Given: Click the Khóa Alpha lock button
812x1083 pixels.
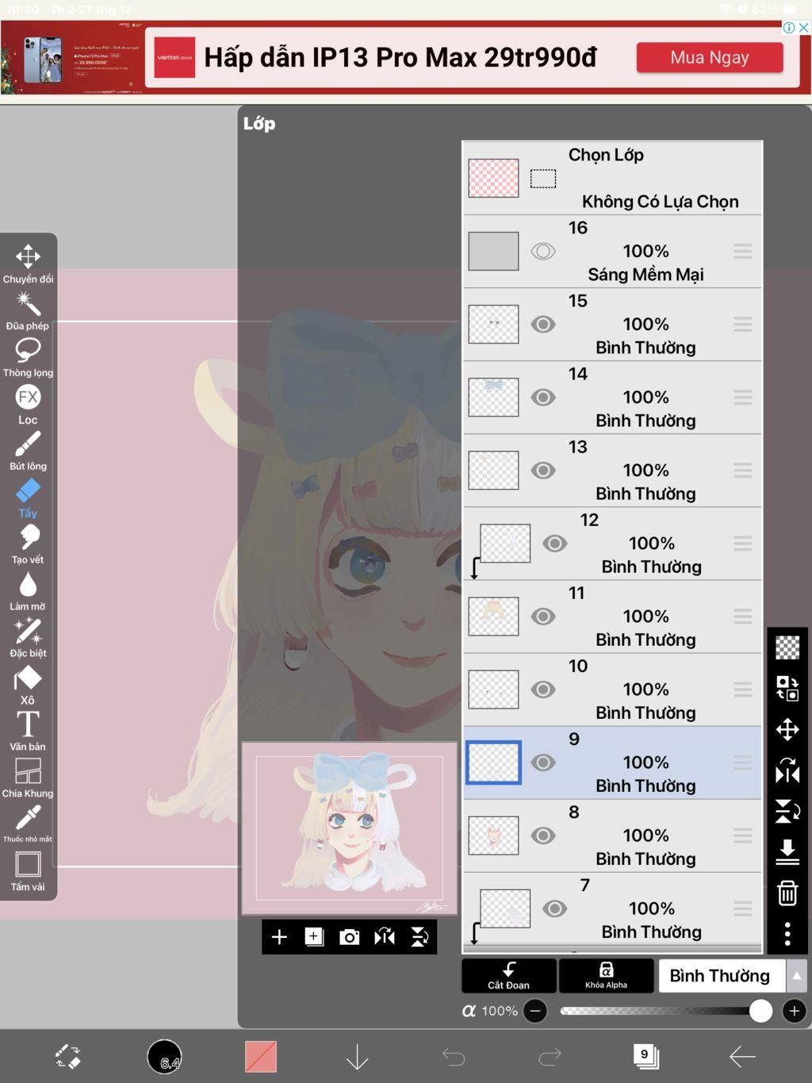Looking at the screenshot, I should point(606,976).
